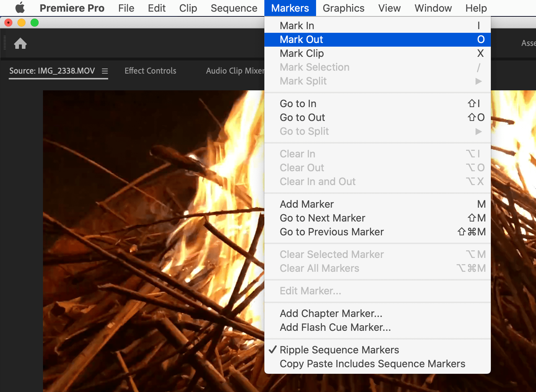Open the Help menu
536x392 pixels.
click(x=476, y=8)
